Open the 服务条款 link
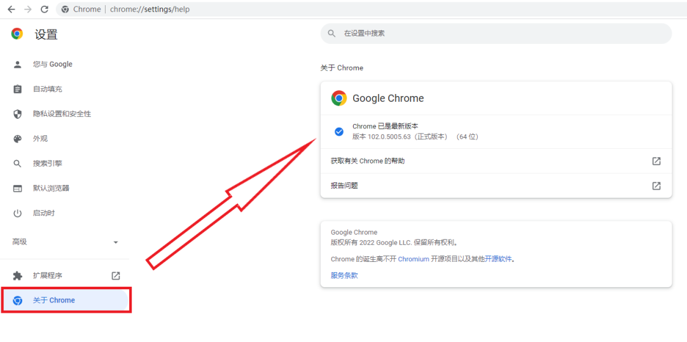 344,275
